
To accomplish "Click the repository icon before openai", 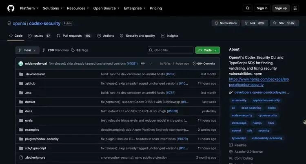I will [x=9, y=23].
